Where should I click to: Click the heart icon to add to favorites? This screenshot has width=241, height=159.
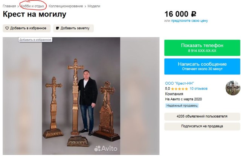pos(7,28)
